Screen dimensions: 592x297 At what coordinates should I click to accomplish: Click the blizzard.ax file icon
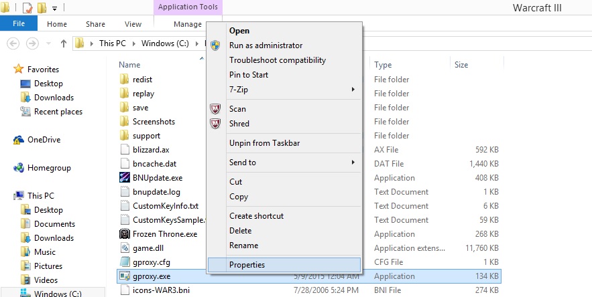[x=125, y=149]
